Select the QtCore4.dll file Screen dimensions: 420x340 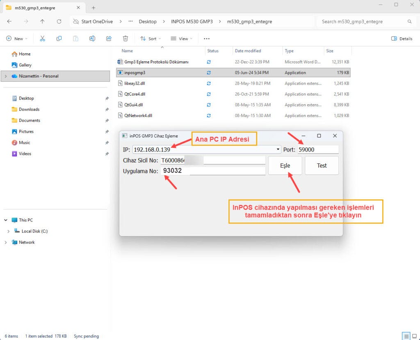pyautogui.click(x=135, y=94)
